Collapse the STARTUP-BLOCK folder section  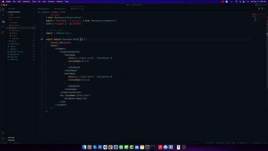coord(13,12)
